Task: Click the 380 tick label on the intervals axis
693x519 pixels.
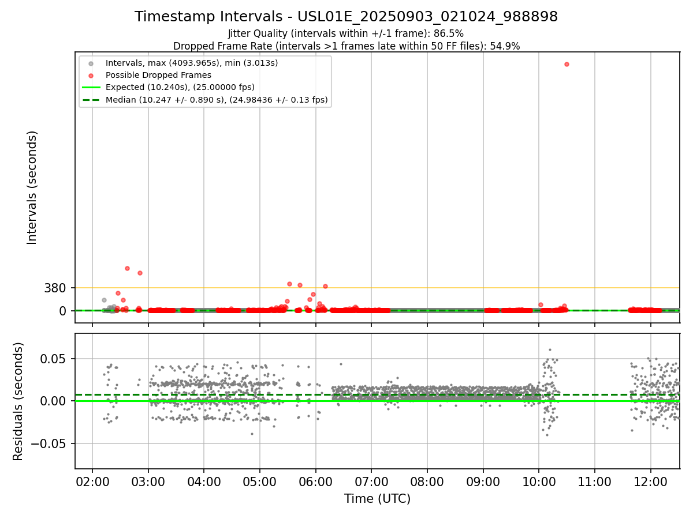Action: coord(55,288)
